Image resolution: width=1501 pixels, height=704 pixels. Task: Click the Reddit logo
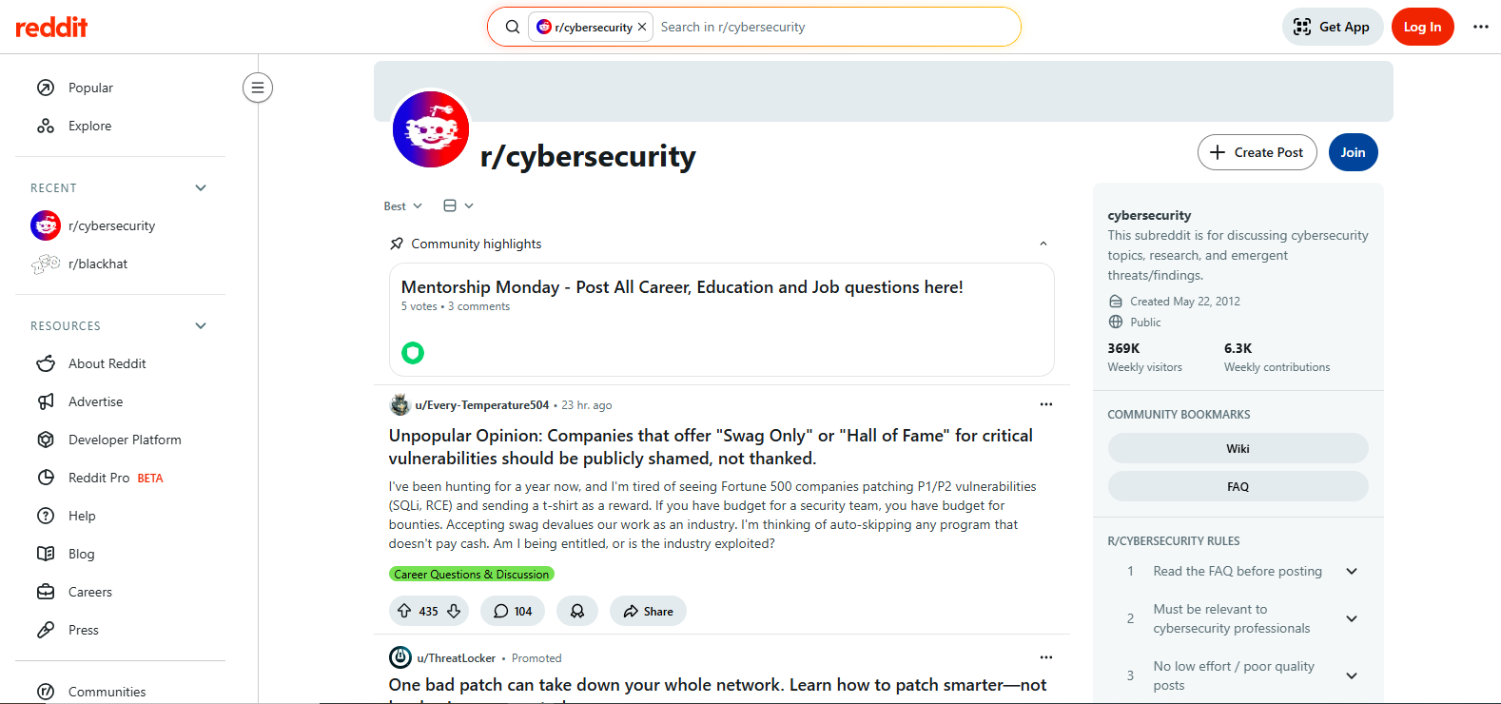tap(51, 27)
